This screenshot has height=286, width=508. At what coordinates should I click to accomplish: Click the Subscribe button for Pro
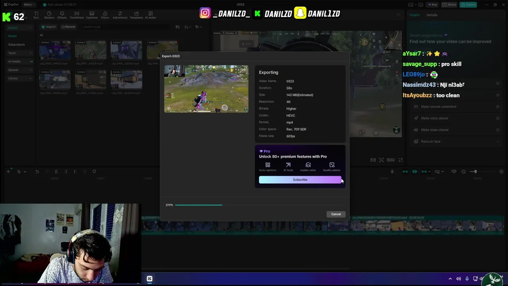pyautogui.click(x=300, y=180)
